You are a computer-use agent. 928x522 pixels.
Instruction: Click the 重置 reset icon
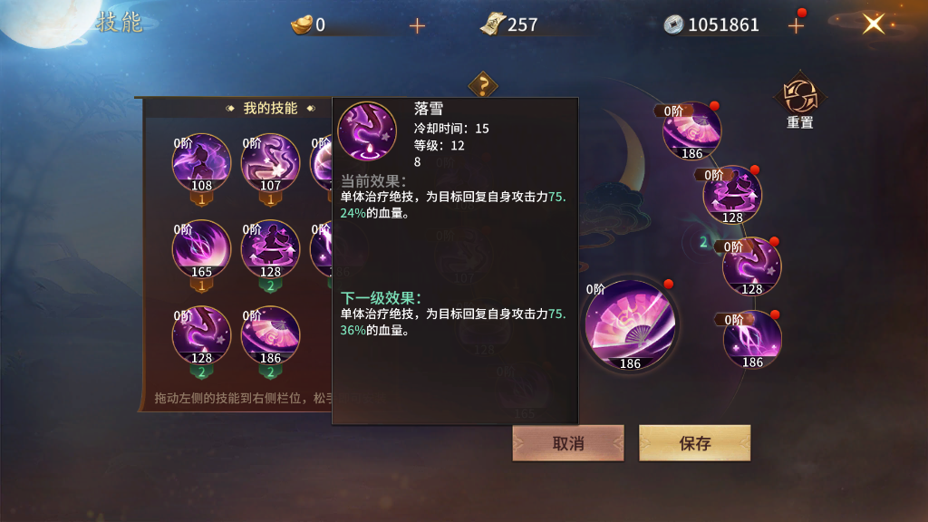click(799, 100)
